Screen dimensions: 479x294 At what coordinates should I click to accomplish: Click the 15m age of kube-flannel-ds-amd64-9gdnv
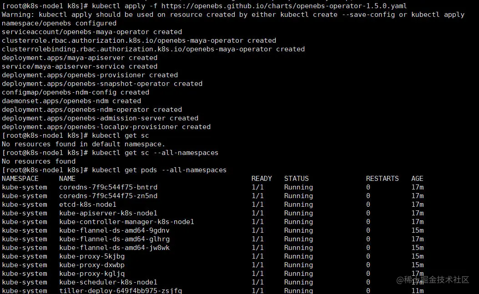417,230
